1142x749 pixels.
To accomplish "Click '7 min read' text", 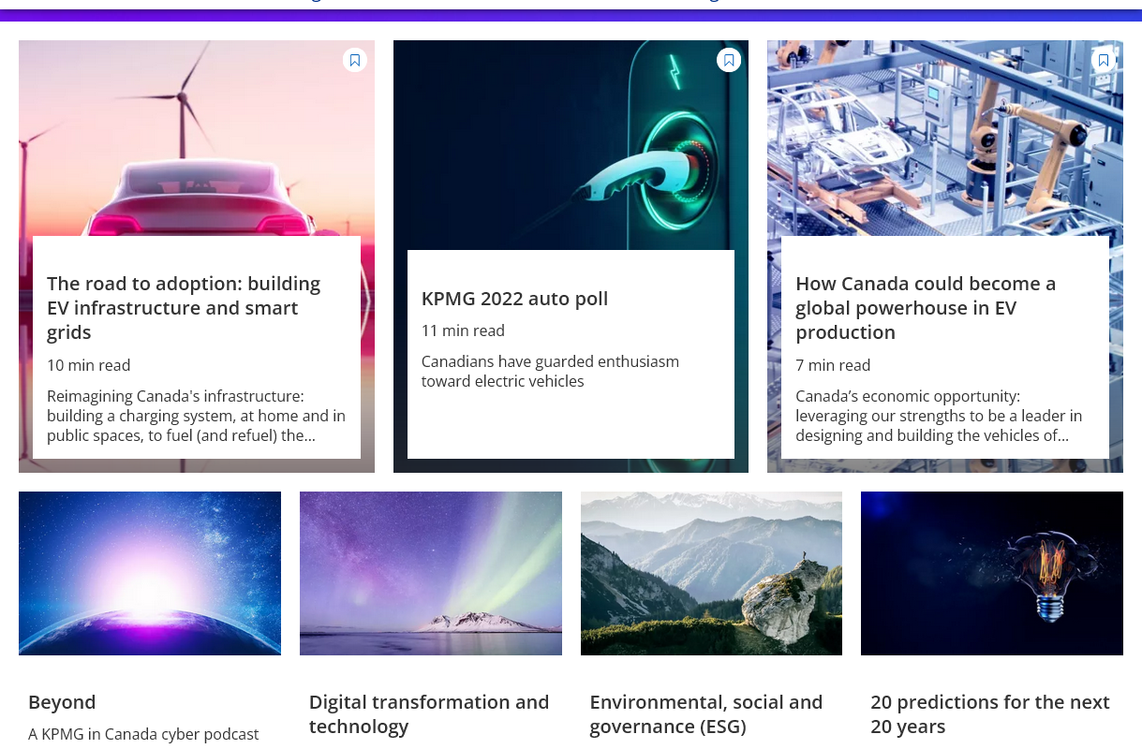I will (833, 365).
